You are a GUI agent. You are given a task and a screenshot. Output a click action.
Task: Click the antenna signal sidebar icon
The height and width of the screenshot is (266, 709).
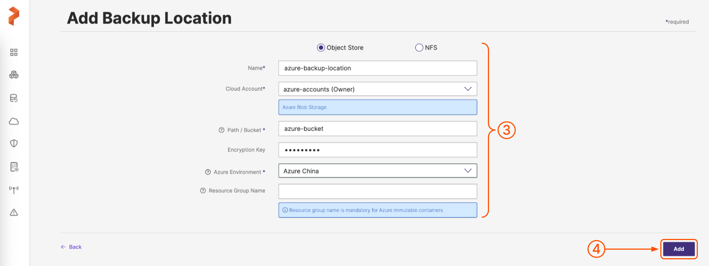[x=14, y=190]
